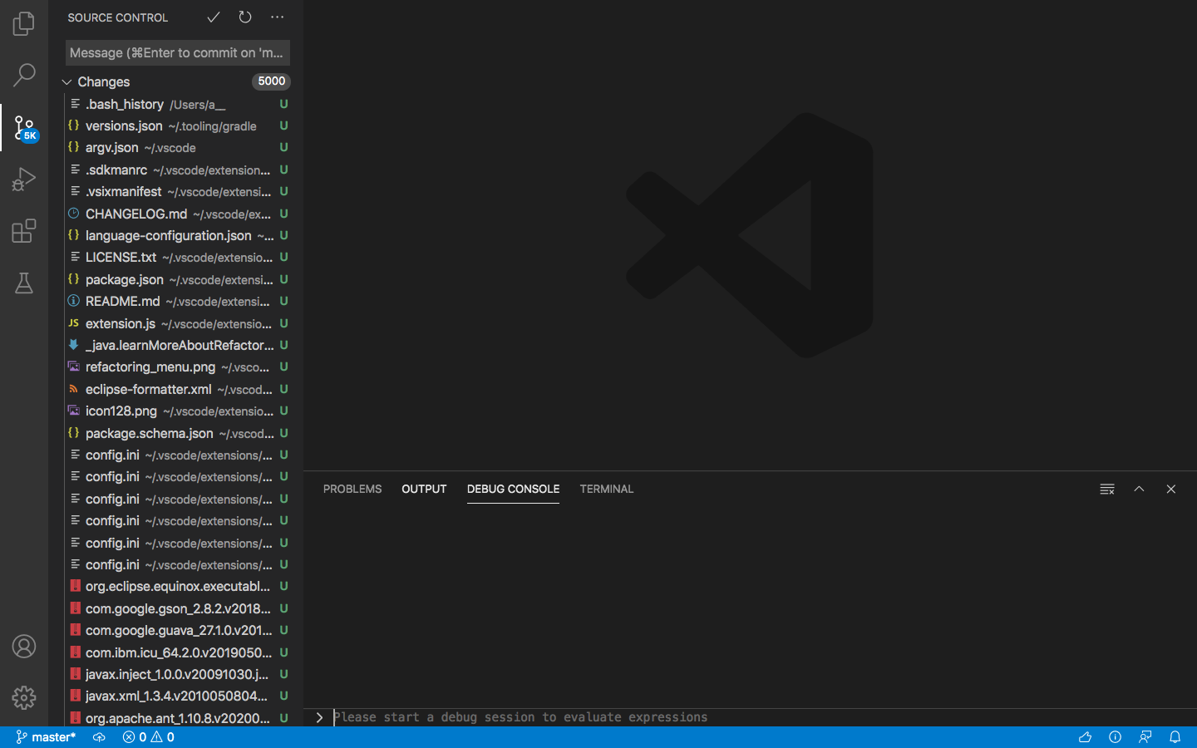Screen dimensions: 1197x748
Task: Click the commit message input field
Action: point(177,52)
